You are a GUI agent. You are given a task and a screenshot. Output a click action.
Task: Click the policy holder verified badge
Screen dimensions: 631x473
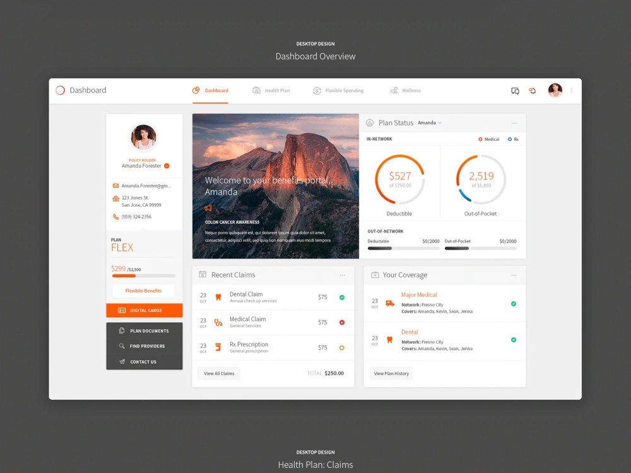[x=167, y=166]
